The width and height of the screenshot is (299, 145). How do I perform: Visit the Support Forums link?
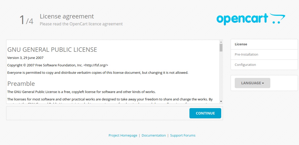[183, 135]
